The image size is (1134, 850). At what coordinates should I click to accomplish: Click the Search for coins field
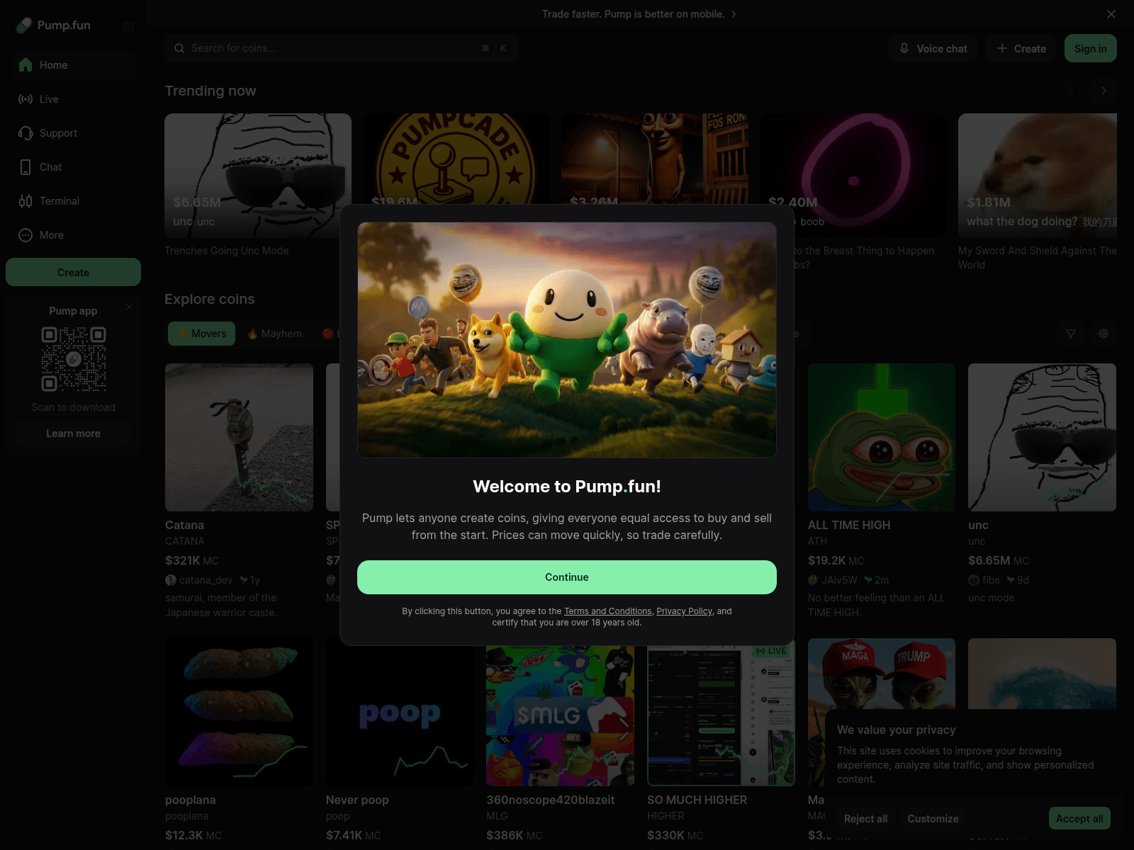[333, 48]
